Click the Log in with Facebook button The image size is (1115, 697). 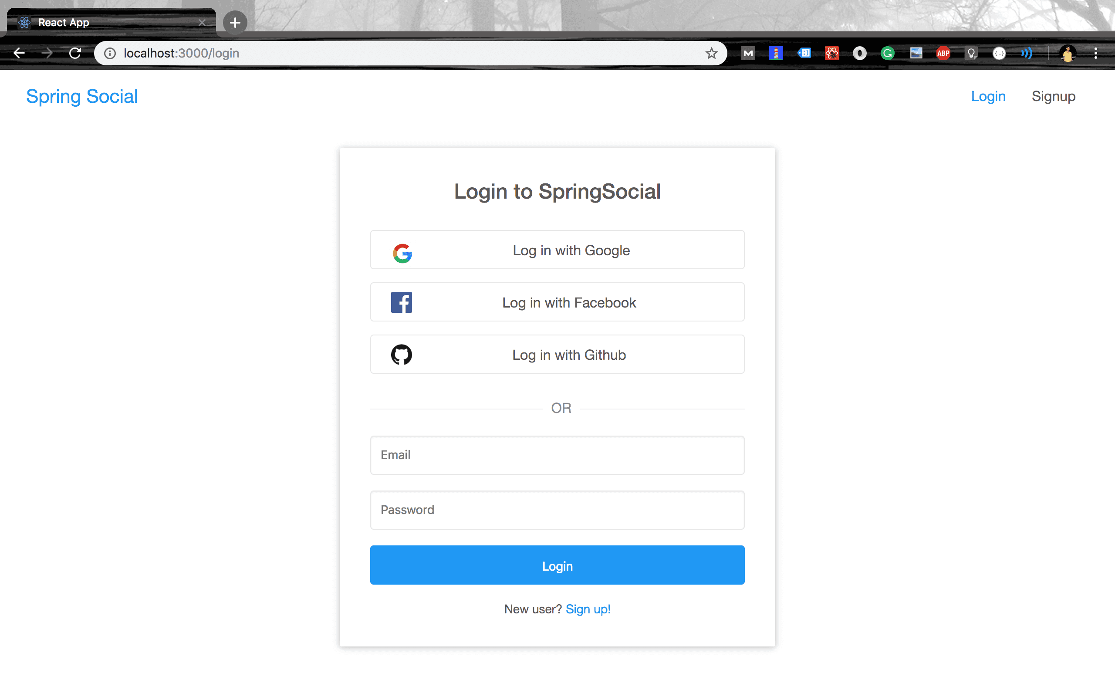pos(557,302)
